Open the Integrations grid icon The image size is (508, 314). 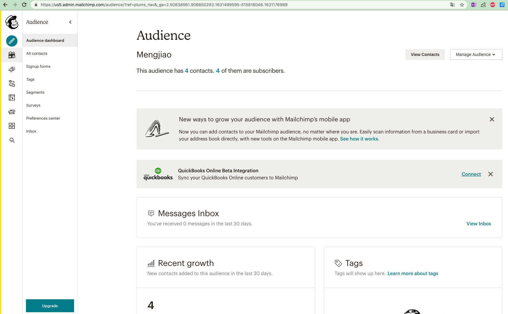12,126
